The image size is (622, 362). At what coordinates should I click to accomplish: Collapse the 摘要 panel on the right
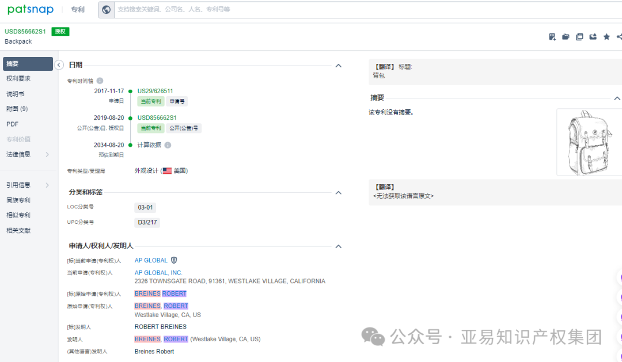[x=617, y=97]
